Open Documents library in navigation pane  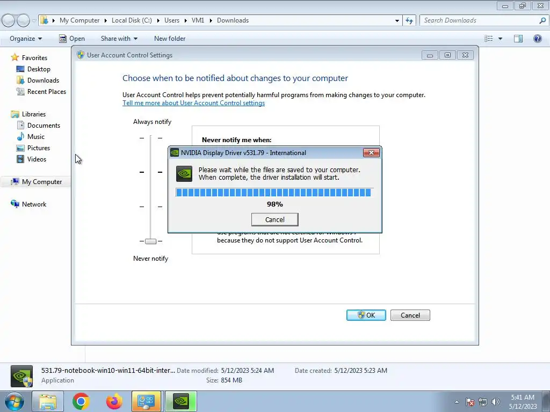pos(44,126)
